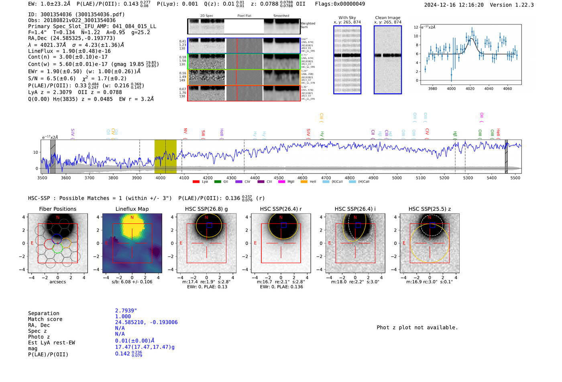Click the 'Q(z): 0.01' header value
The height and width of the screenshot is (382, 562).
tap(219, 4)
